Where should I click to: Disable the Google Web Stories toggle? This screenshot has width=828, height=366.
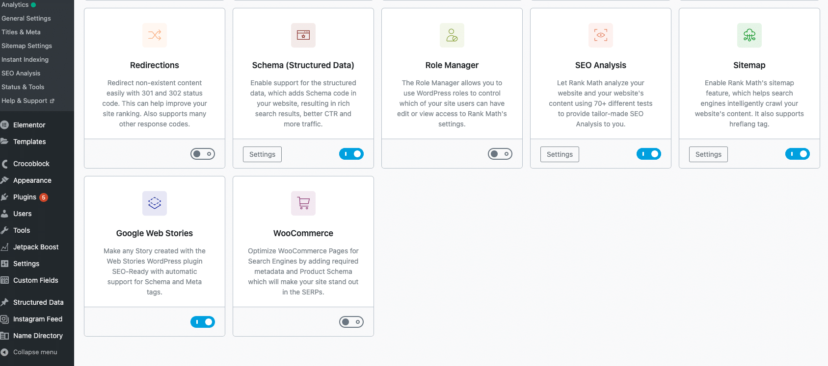(203, 322)
